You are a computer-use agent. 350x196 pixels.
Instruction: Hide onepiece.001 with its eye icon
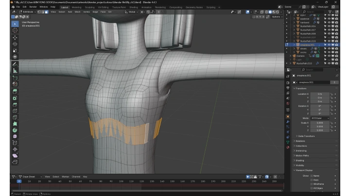[329, 45]
